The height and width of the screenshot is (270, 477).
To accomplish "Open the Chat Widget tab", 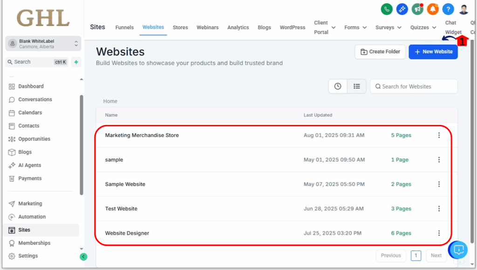I will [453, 27].
